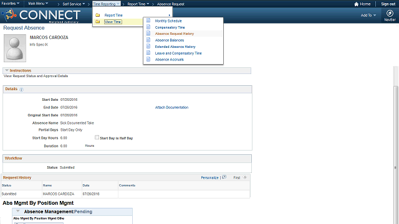The image size is (399, 224).
Task: Open Report Time breadcrumb dropdown
Action: [138, 4]
